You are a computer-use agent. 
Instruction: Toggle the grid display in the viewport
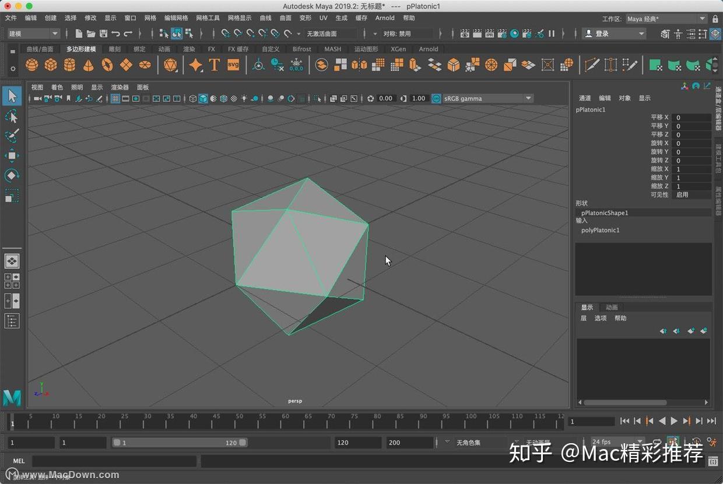[115, 98]
